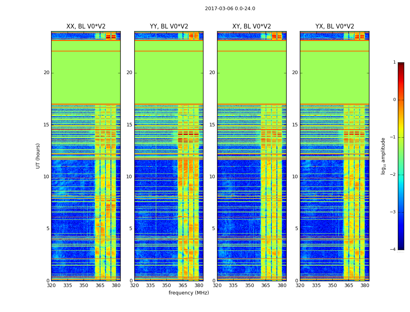
Task: Click the log10 amplitude colorbar label
Action: tap(383, 156)
